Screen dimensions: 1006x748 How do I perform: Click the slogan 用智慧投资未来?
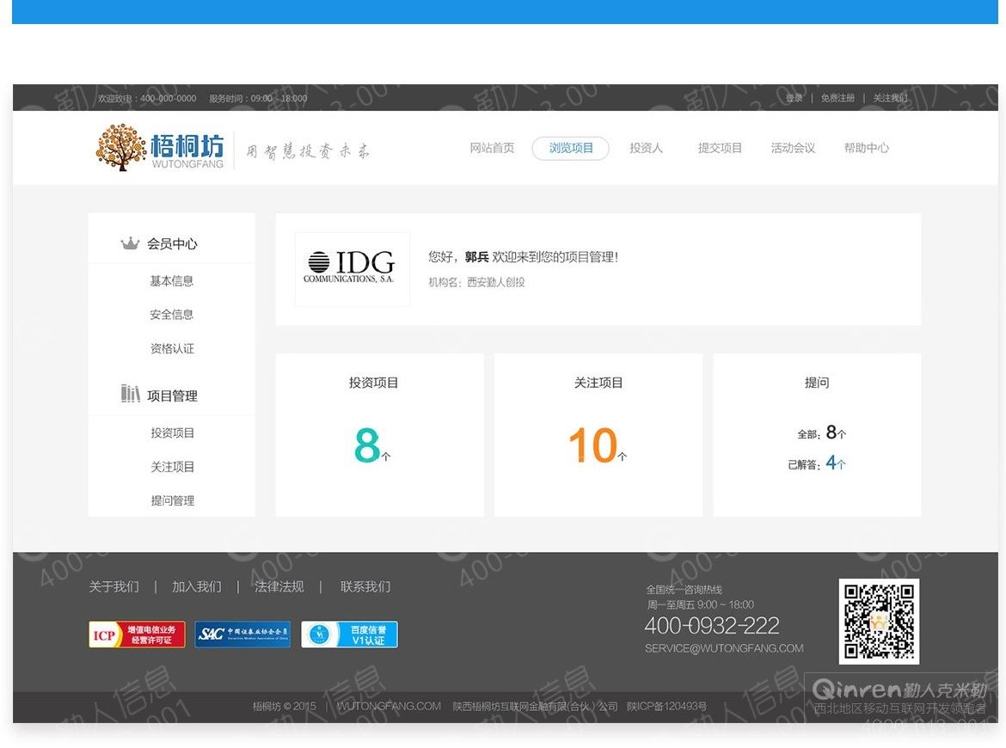(x=308, y=151)
